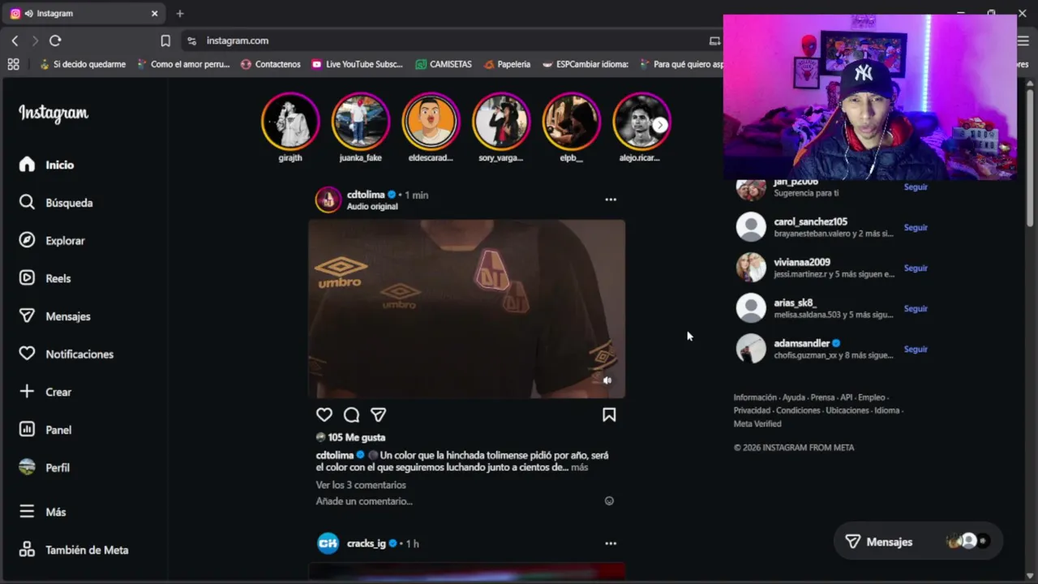This screenshot has height=584, width=1038.
Task: Follow adamsandler with Seguir button
Action: pos(916,350)
